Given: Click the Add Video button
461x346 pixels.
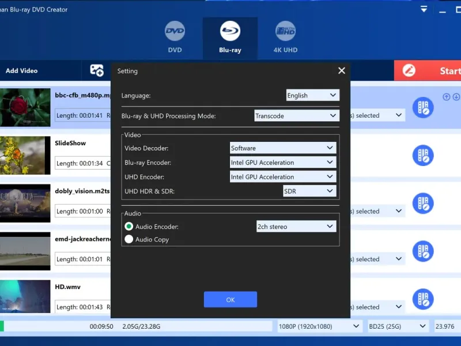Looking at the screenshot, I should [x=21, y=70].
